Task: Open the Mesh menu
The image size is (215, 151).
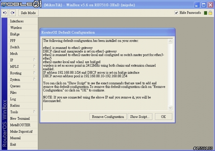Action: 23,54
